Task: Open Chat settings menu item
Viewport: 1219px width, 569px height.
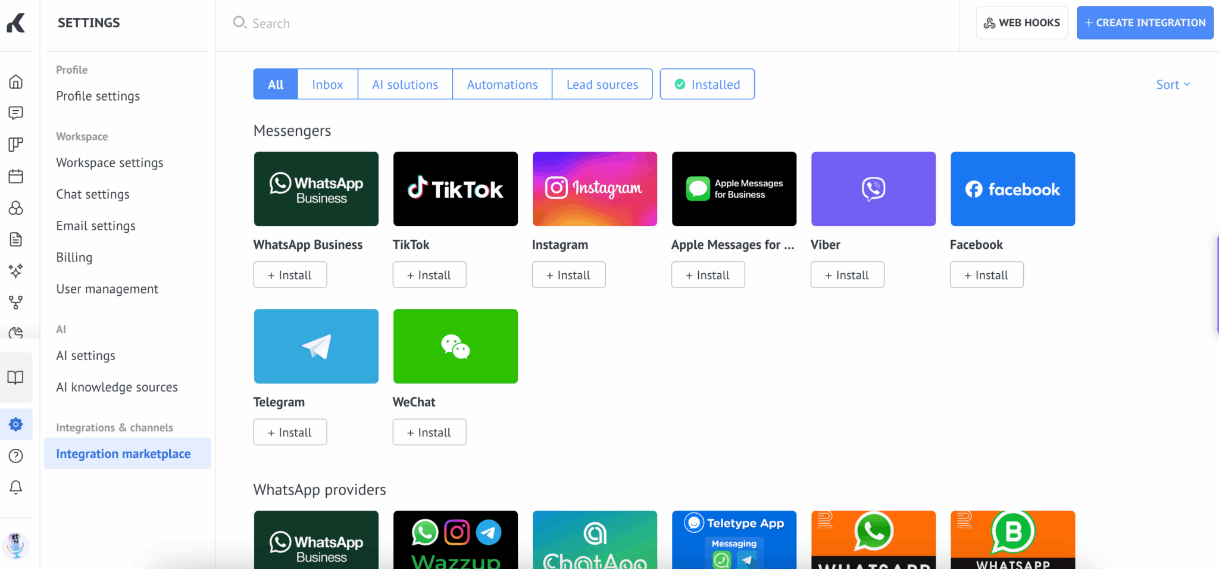Action: click(93, 195)
